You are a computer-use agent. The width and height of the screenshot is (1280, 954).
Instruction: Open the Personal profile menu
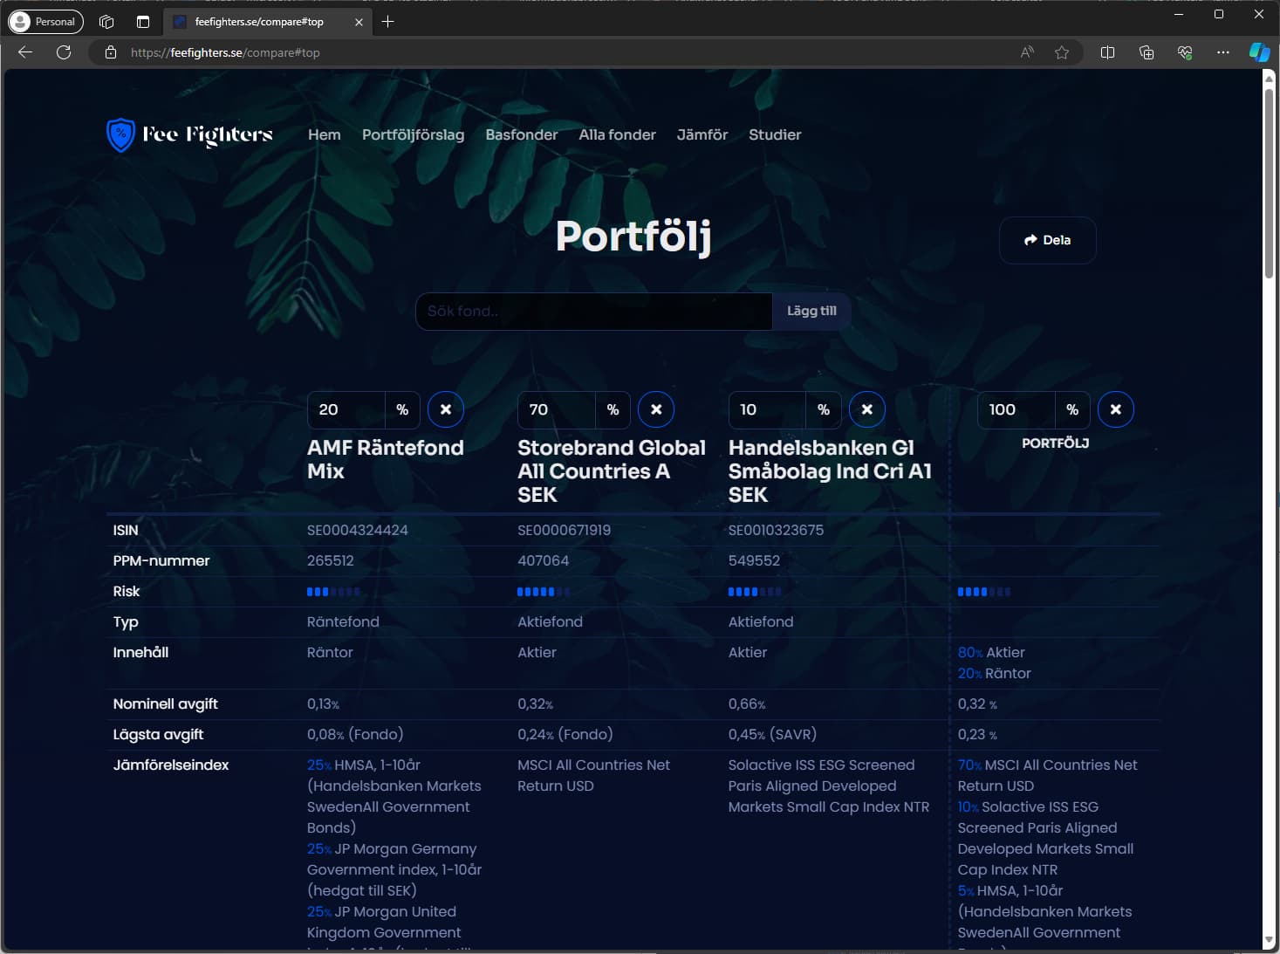click(45, 22)
